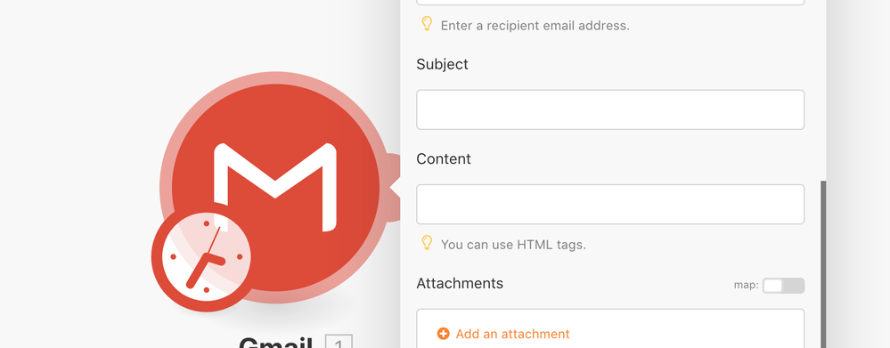
Task: Click the "map:" label beside the switch
Action: click(746, 285)
